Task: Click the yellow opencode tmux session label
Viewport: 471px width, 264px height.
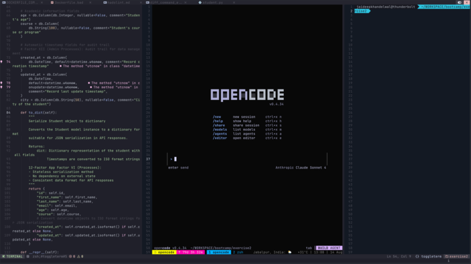Action: click(x=164, y=252)
